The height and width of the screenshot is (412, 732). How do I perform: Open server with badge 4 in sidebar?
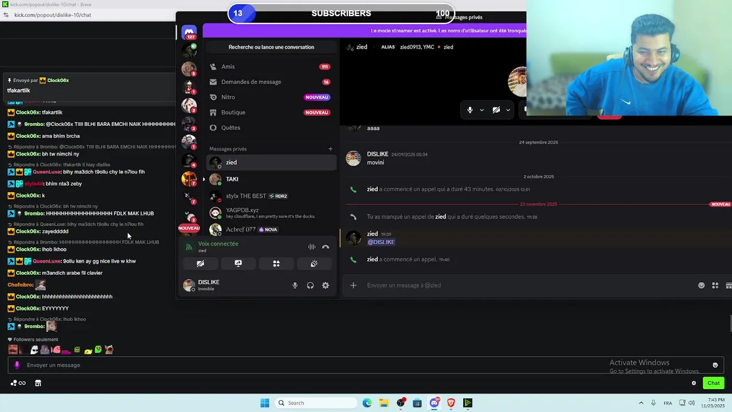point(189,161)
